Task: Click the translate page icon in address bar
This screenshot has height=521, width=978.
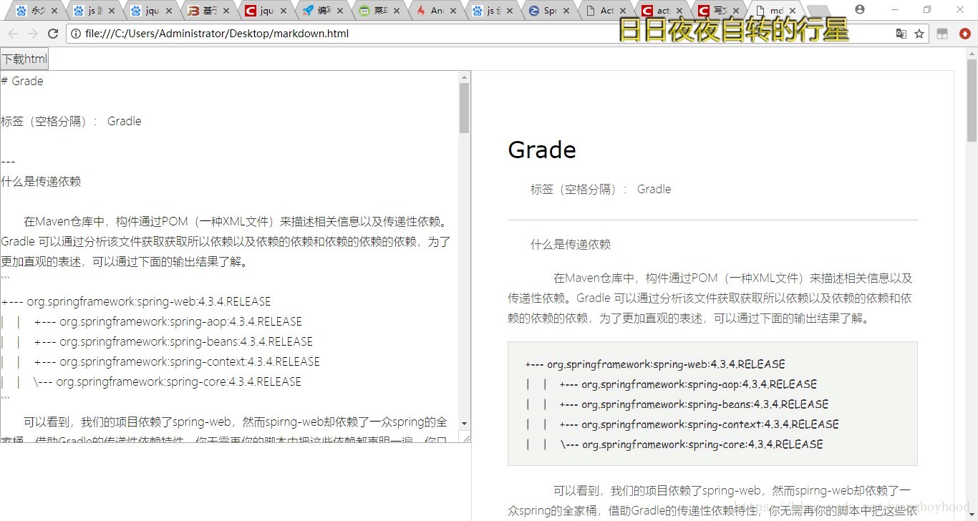Action: point(901,34)
